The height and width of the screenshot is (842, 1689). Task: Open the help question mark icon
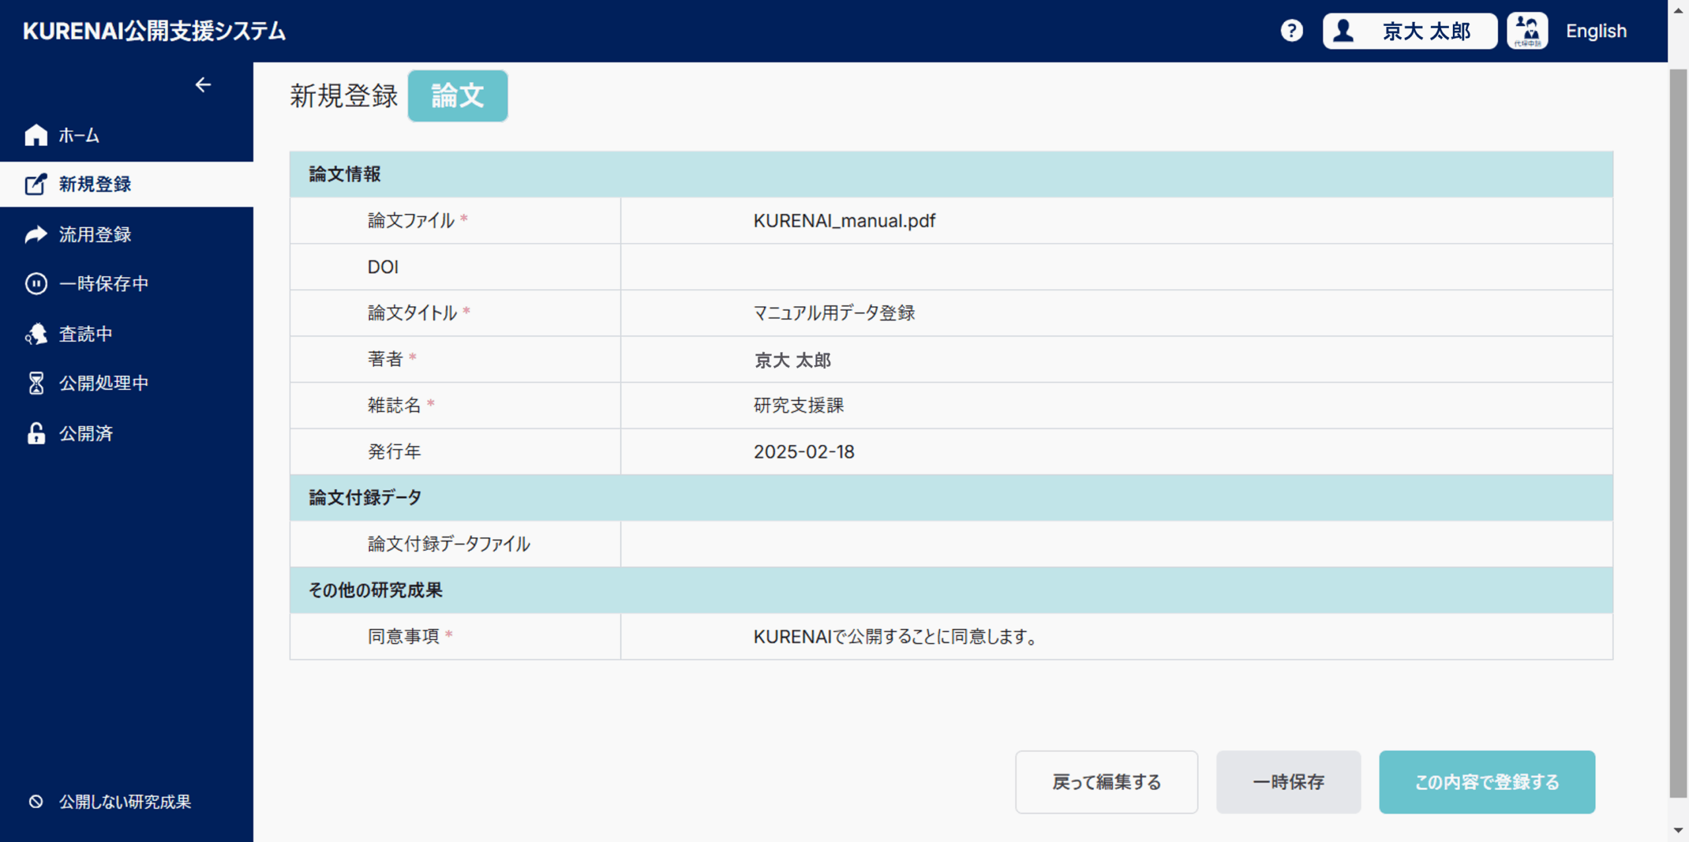(x=1291, y=30)
